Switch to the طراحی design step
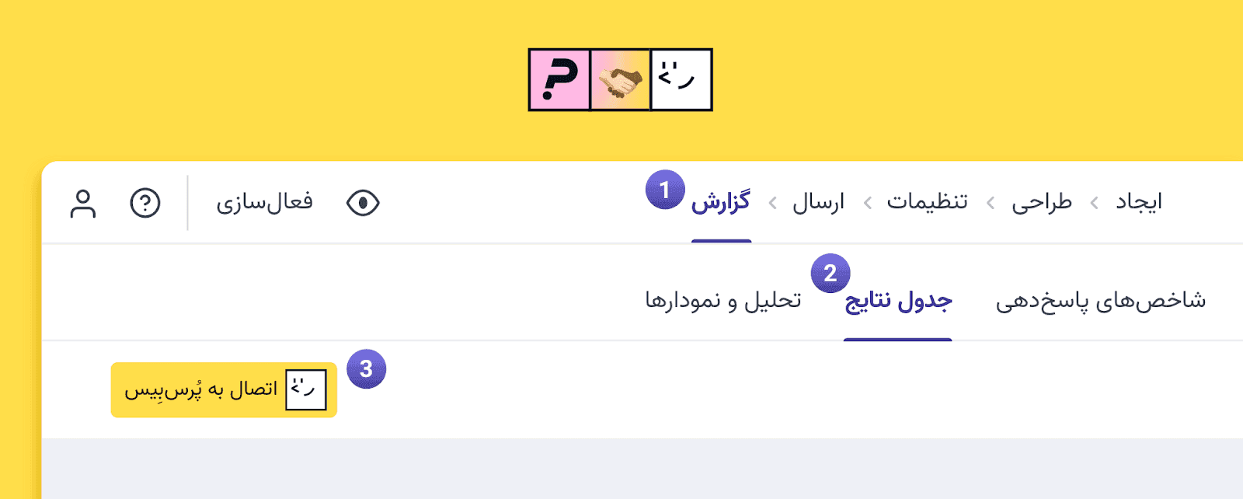Screen dimensions: 1243x499 pyautogui.click(x=1041, y=203)
